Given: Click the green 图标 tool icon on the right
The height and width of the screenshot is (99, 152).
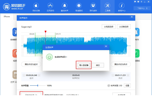Looking at the screenshot, I should (137, 53).
